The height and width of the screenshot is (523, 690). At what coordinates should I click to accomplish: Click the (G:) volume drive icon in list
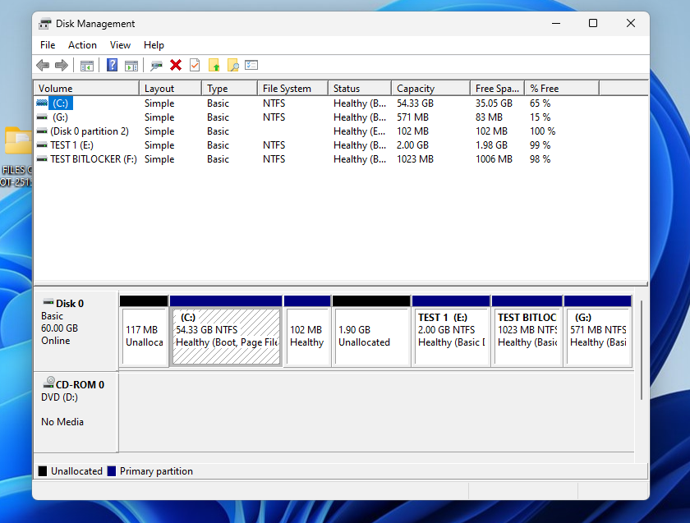42,117
